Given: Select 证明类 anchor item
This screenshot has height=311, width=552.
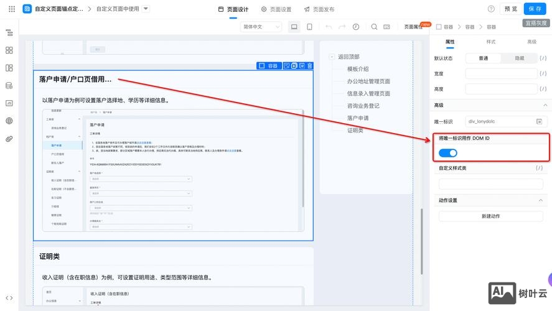Looking at the screenshot, I should pos(355,130).
